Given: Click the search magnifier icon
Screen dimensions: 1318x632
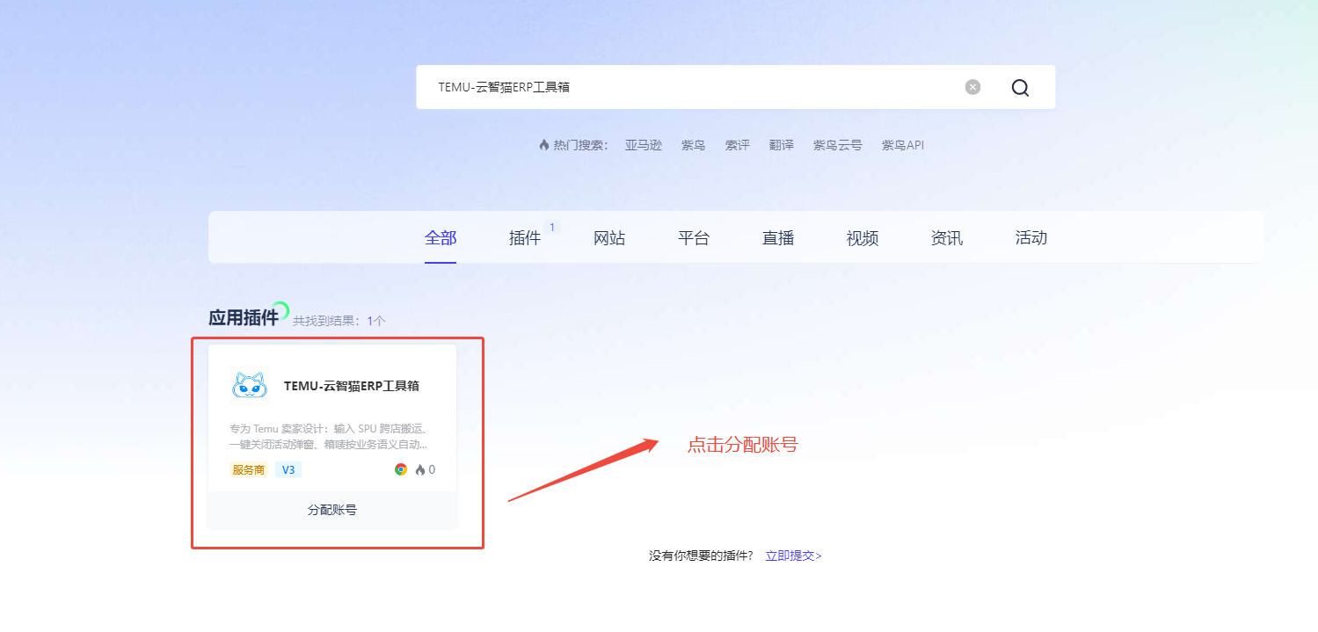Looking at the screenshot, I should point(1020,87).
